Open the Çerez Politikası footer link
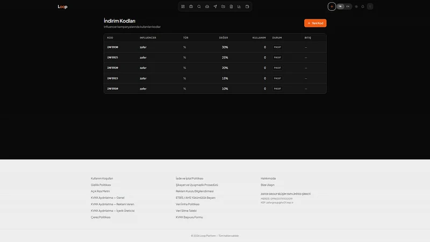This screenshot has width=430, height=242. pyautogui.click(x=101, y=217)
